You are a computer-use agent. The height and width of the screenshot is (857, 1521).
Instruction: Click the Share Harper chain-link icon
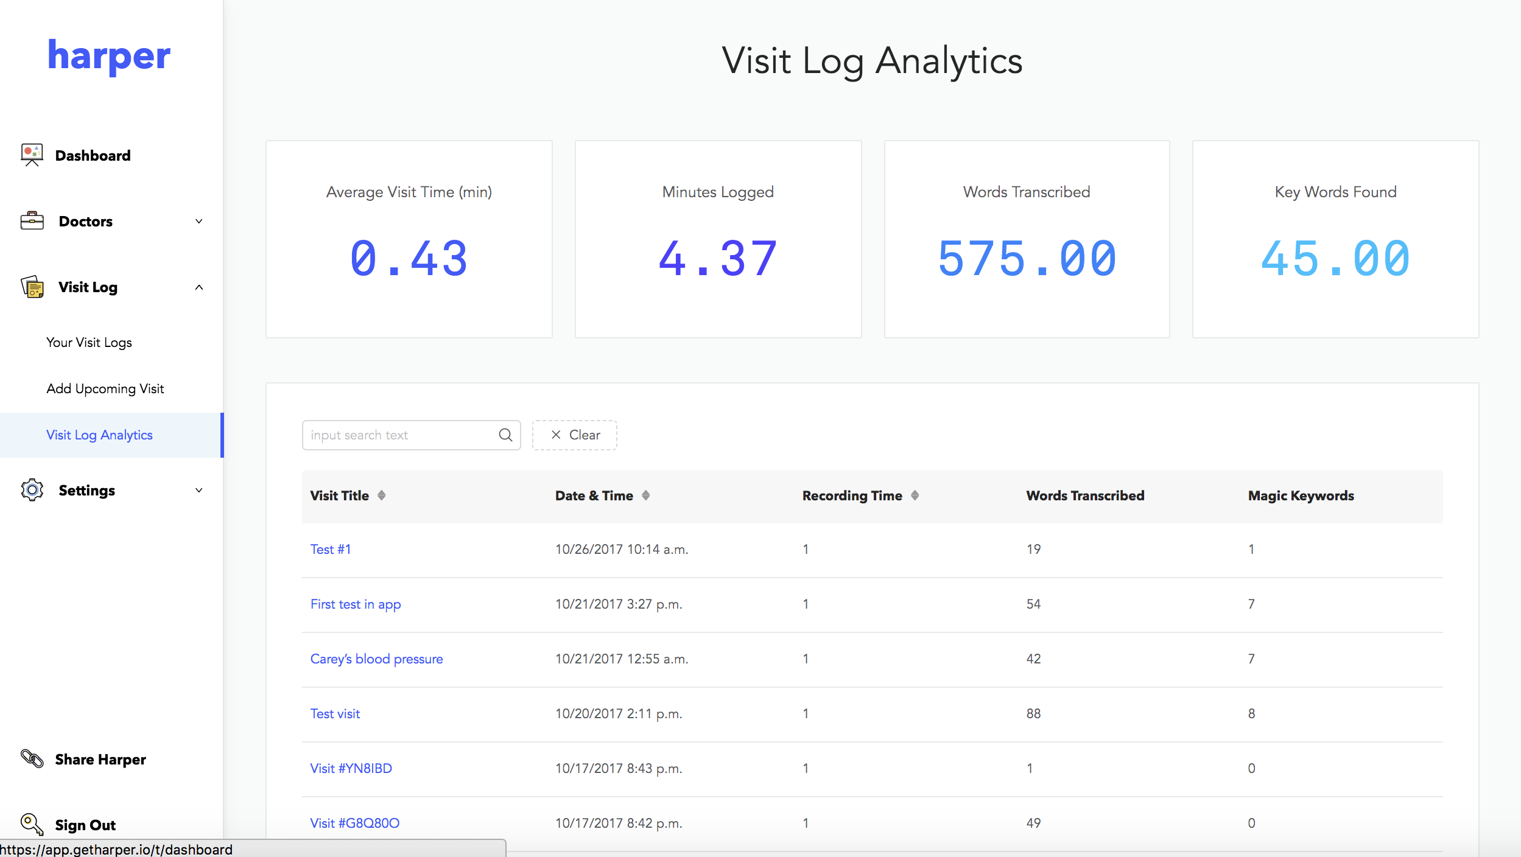point(32,758)
